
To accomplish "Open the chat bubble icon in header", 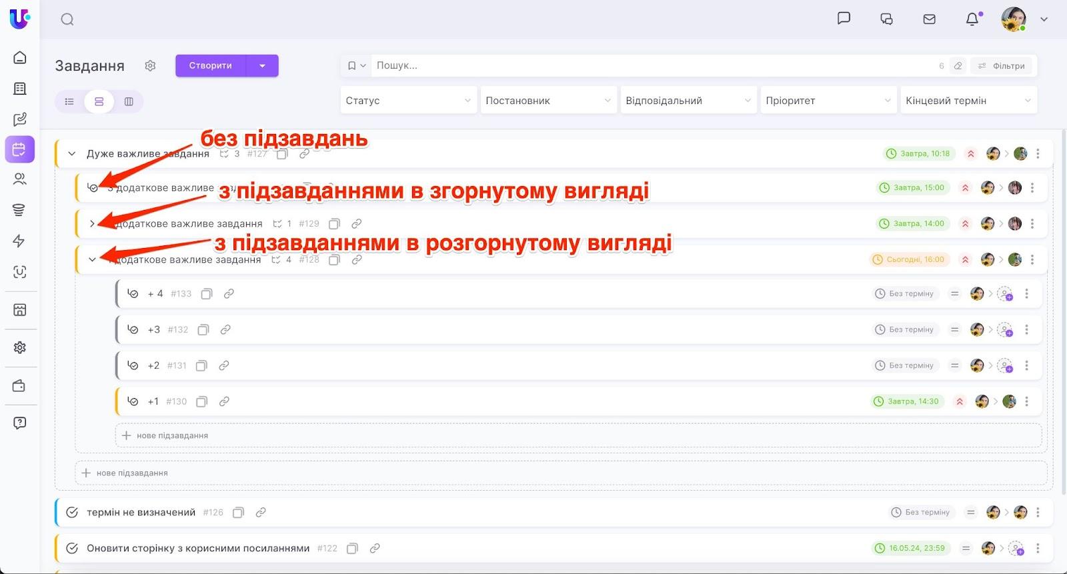I will click(844, 19).
